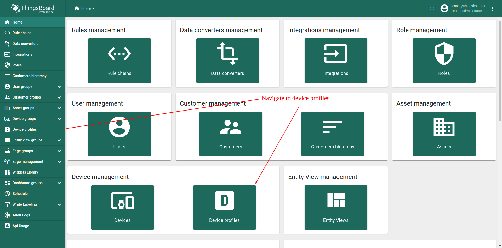Open the three-dot header menu

click(x=493, y=9)
